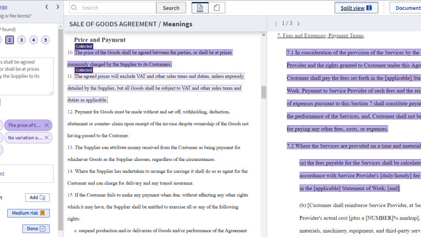Go to next reference page 1/3
This screenshot has height=237, width=421.
coord(298,24)
